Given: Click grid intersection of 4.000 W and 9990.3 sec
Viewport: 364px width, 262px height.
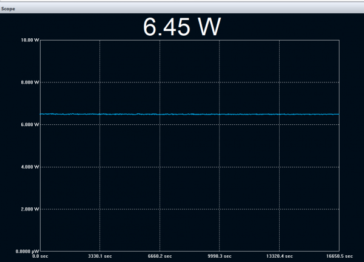Looking at the screenshot, I should (x=219, y=167).
